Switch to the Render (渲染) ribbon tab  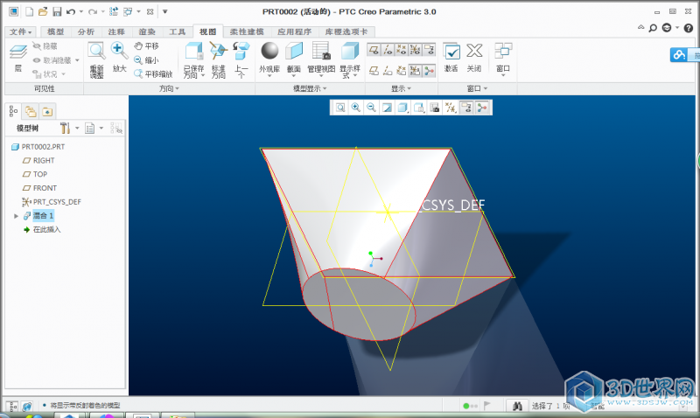[146, 31]
